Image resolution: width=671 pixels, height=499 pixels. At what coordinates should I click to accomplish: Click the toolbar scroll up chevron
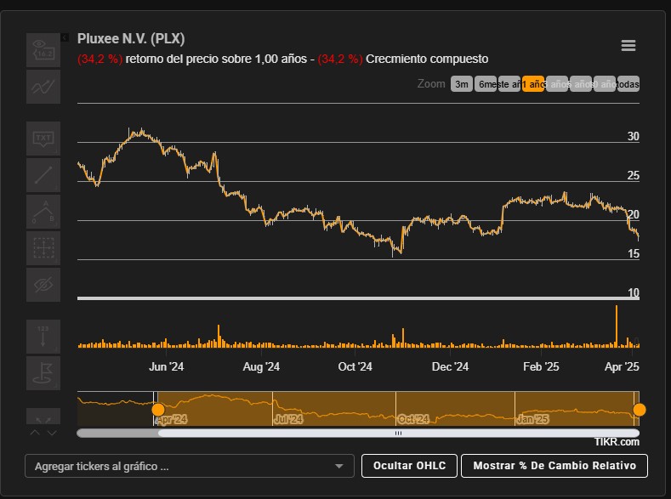coord(35,433)
